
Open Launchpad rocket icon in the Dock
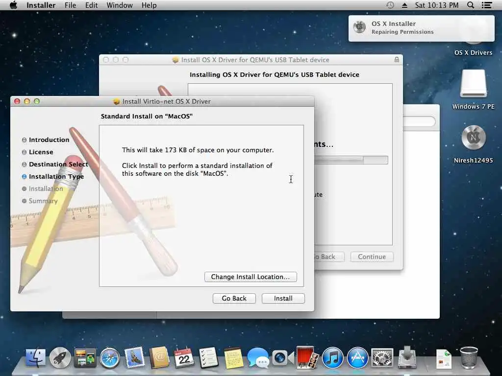60,357
